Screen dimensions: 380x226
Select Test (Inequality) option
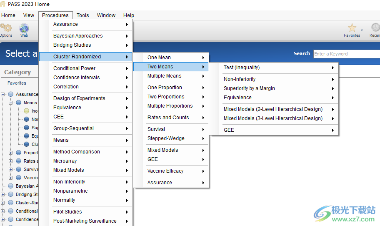274,68
